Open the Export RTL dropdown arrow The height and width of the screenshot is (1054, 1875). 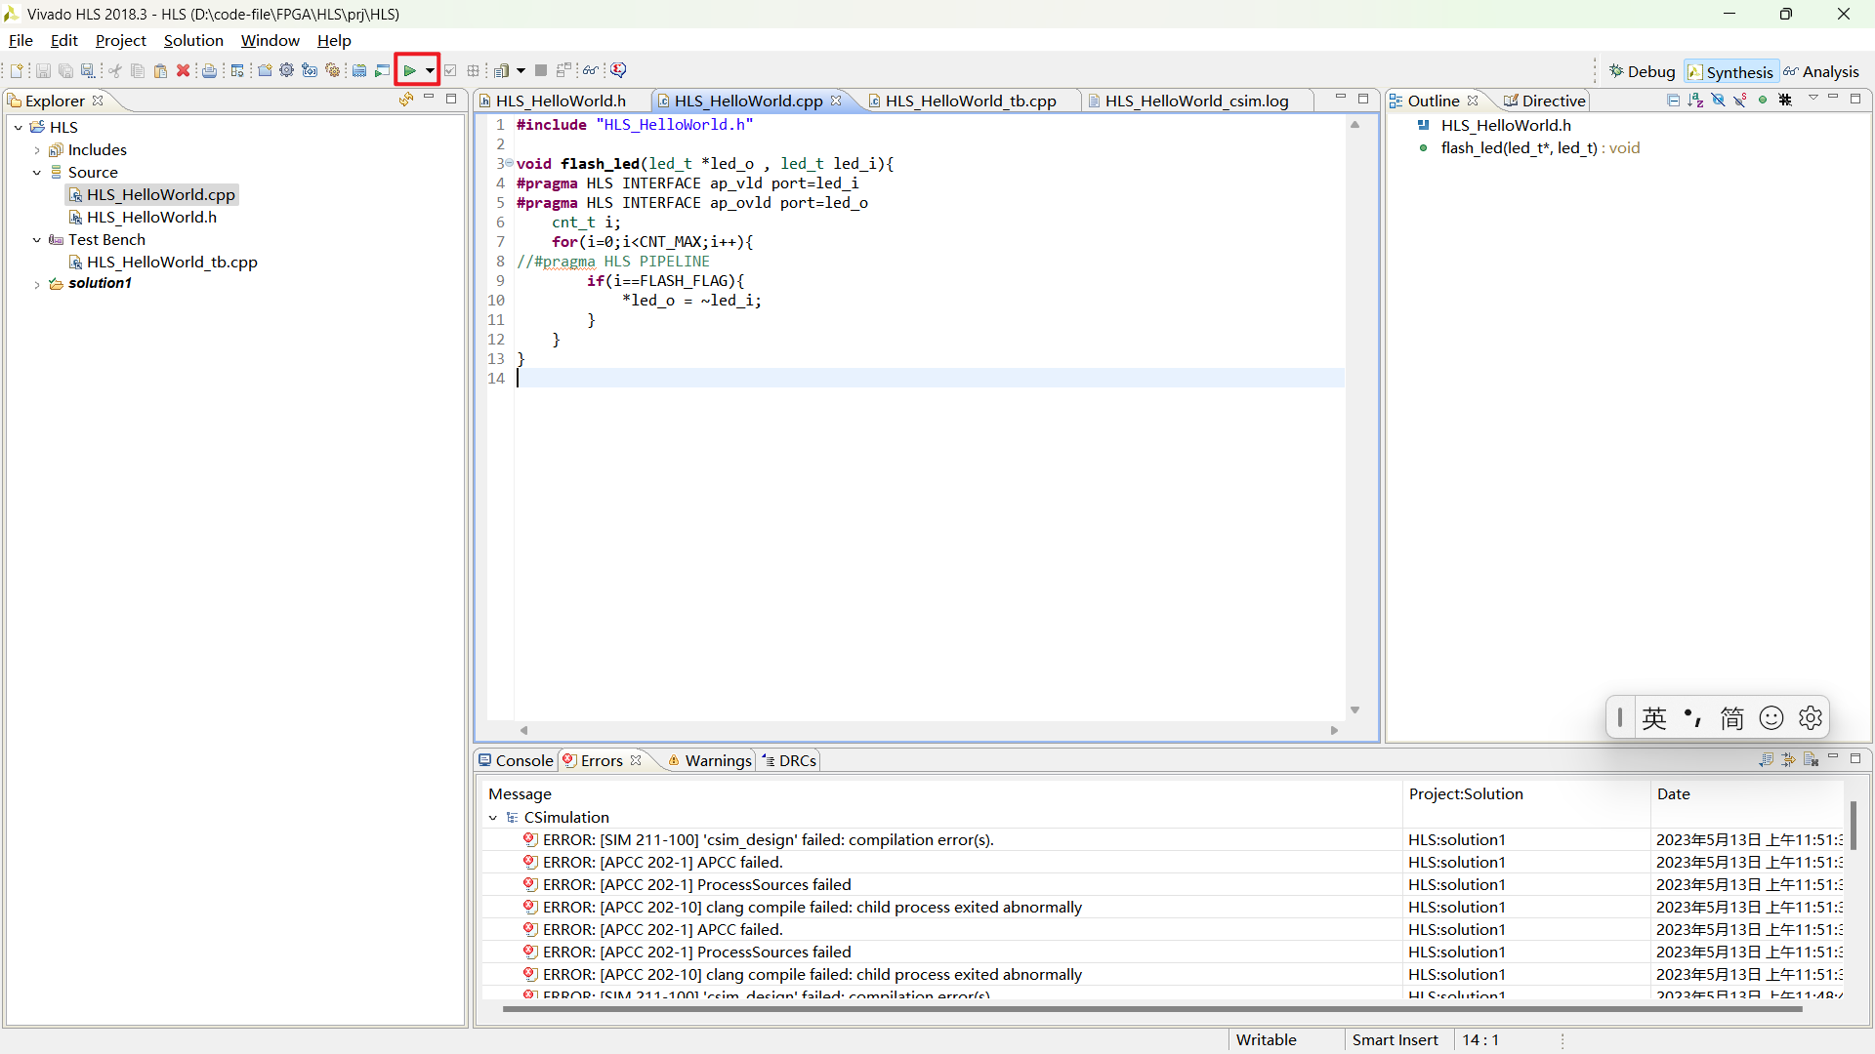(521, 70)
